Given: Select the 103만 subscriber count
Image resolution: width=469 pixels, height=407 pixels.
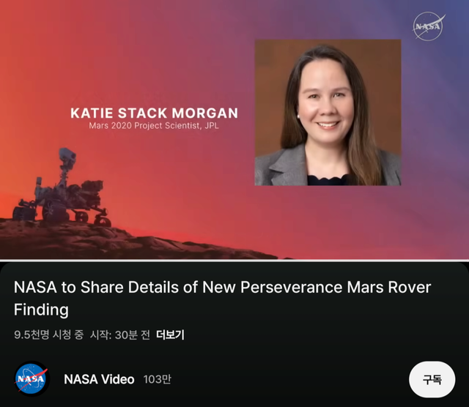Looking at the screenshot, I should pyautogui.click(x=158, y=379).
